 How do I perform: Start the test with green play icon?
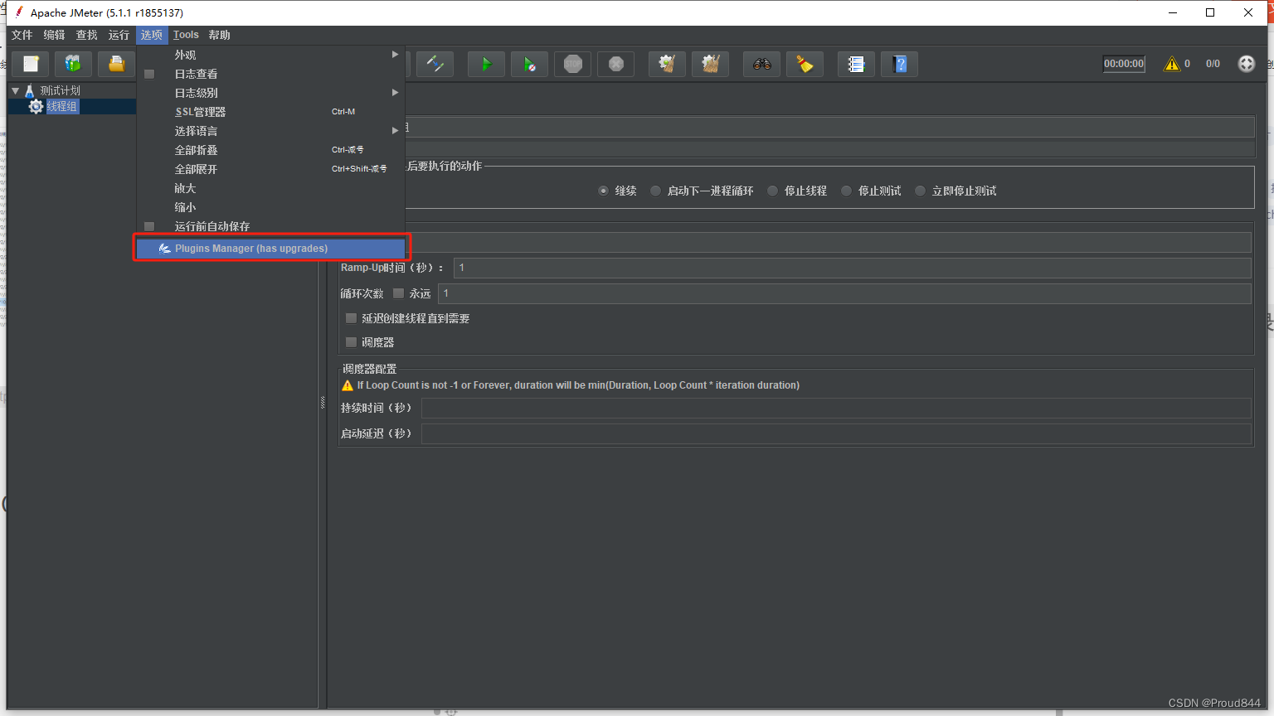tap(486, 64)
